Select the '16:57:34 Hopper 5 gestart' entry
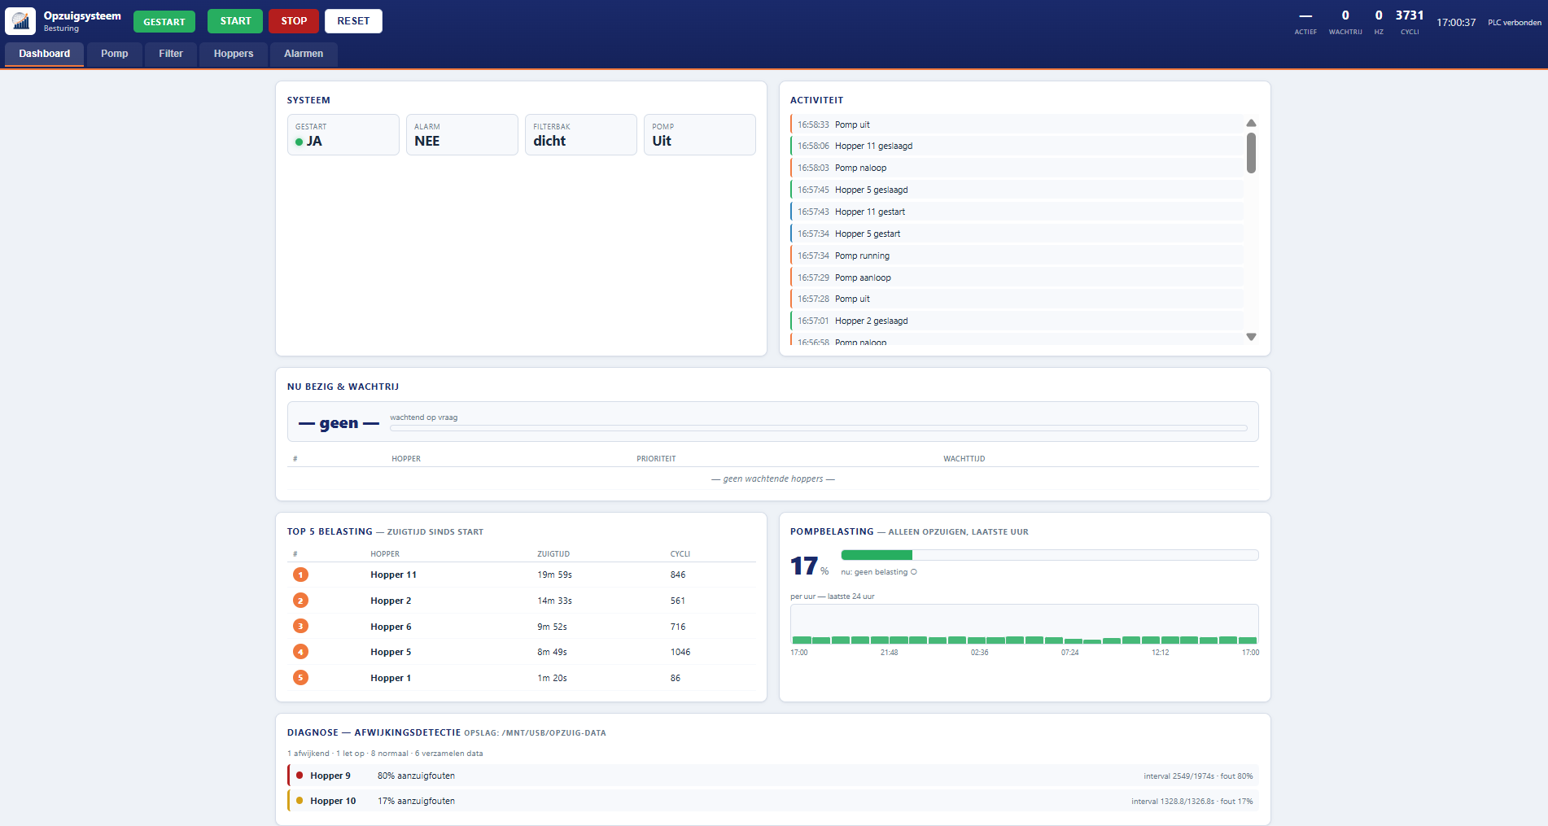Viewport: 1548px width, 826px height. pyautogui.click(x=1017, y=234)
